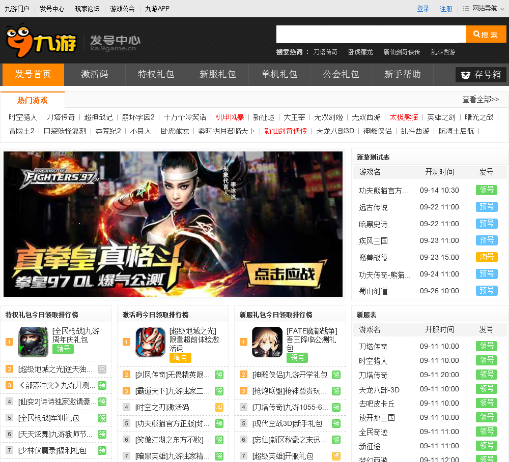
Task: Open hot game 时空猎人 link
Action: pyautogui.click(x=23, y=117)
